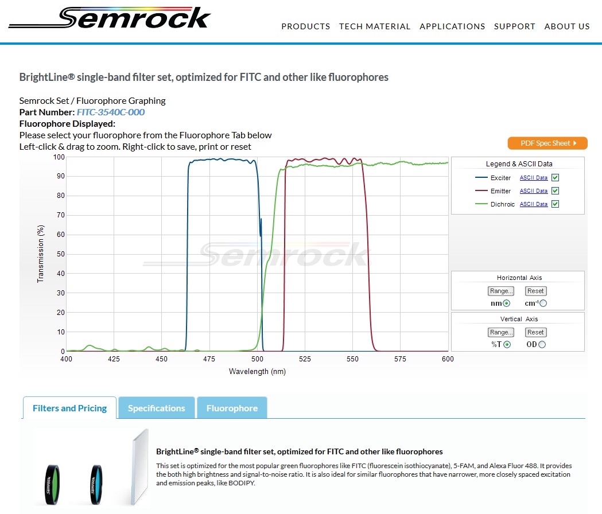Open Dichroic ASCII Data link

[x=534, y=204]
